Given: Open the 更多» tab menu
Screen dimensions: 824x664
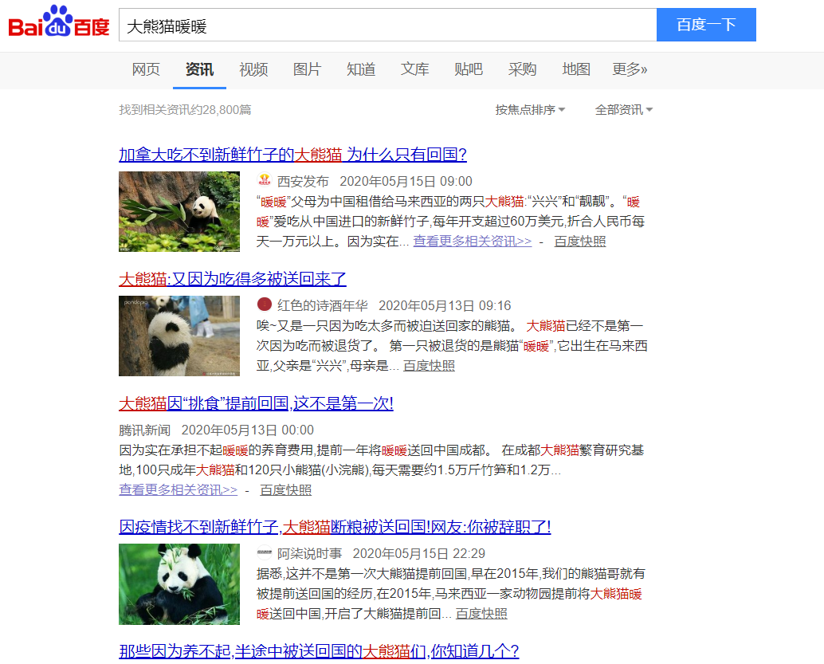Looking at the screenshot, I should 630,69.
